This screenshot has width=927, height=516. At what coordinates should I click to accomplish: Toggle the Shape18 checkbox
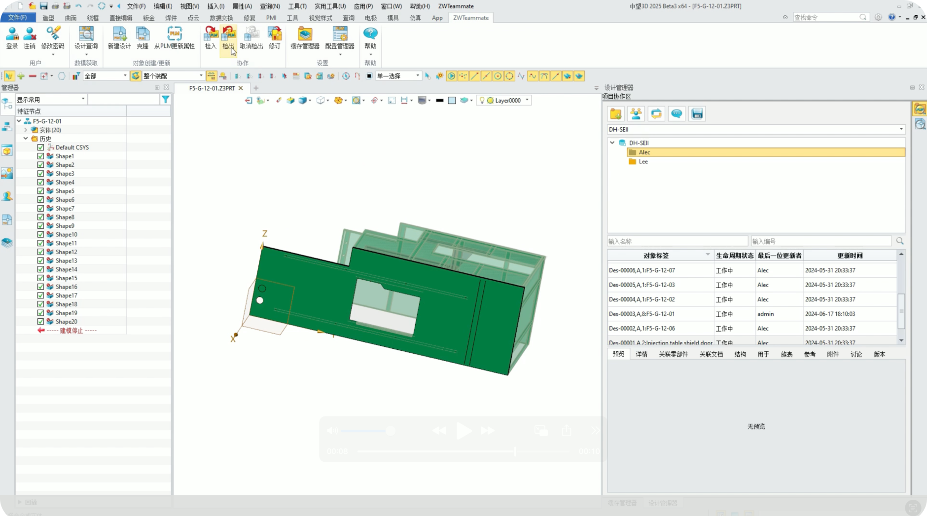[41, 304]
